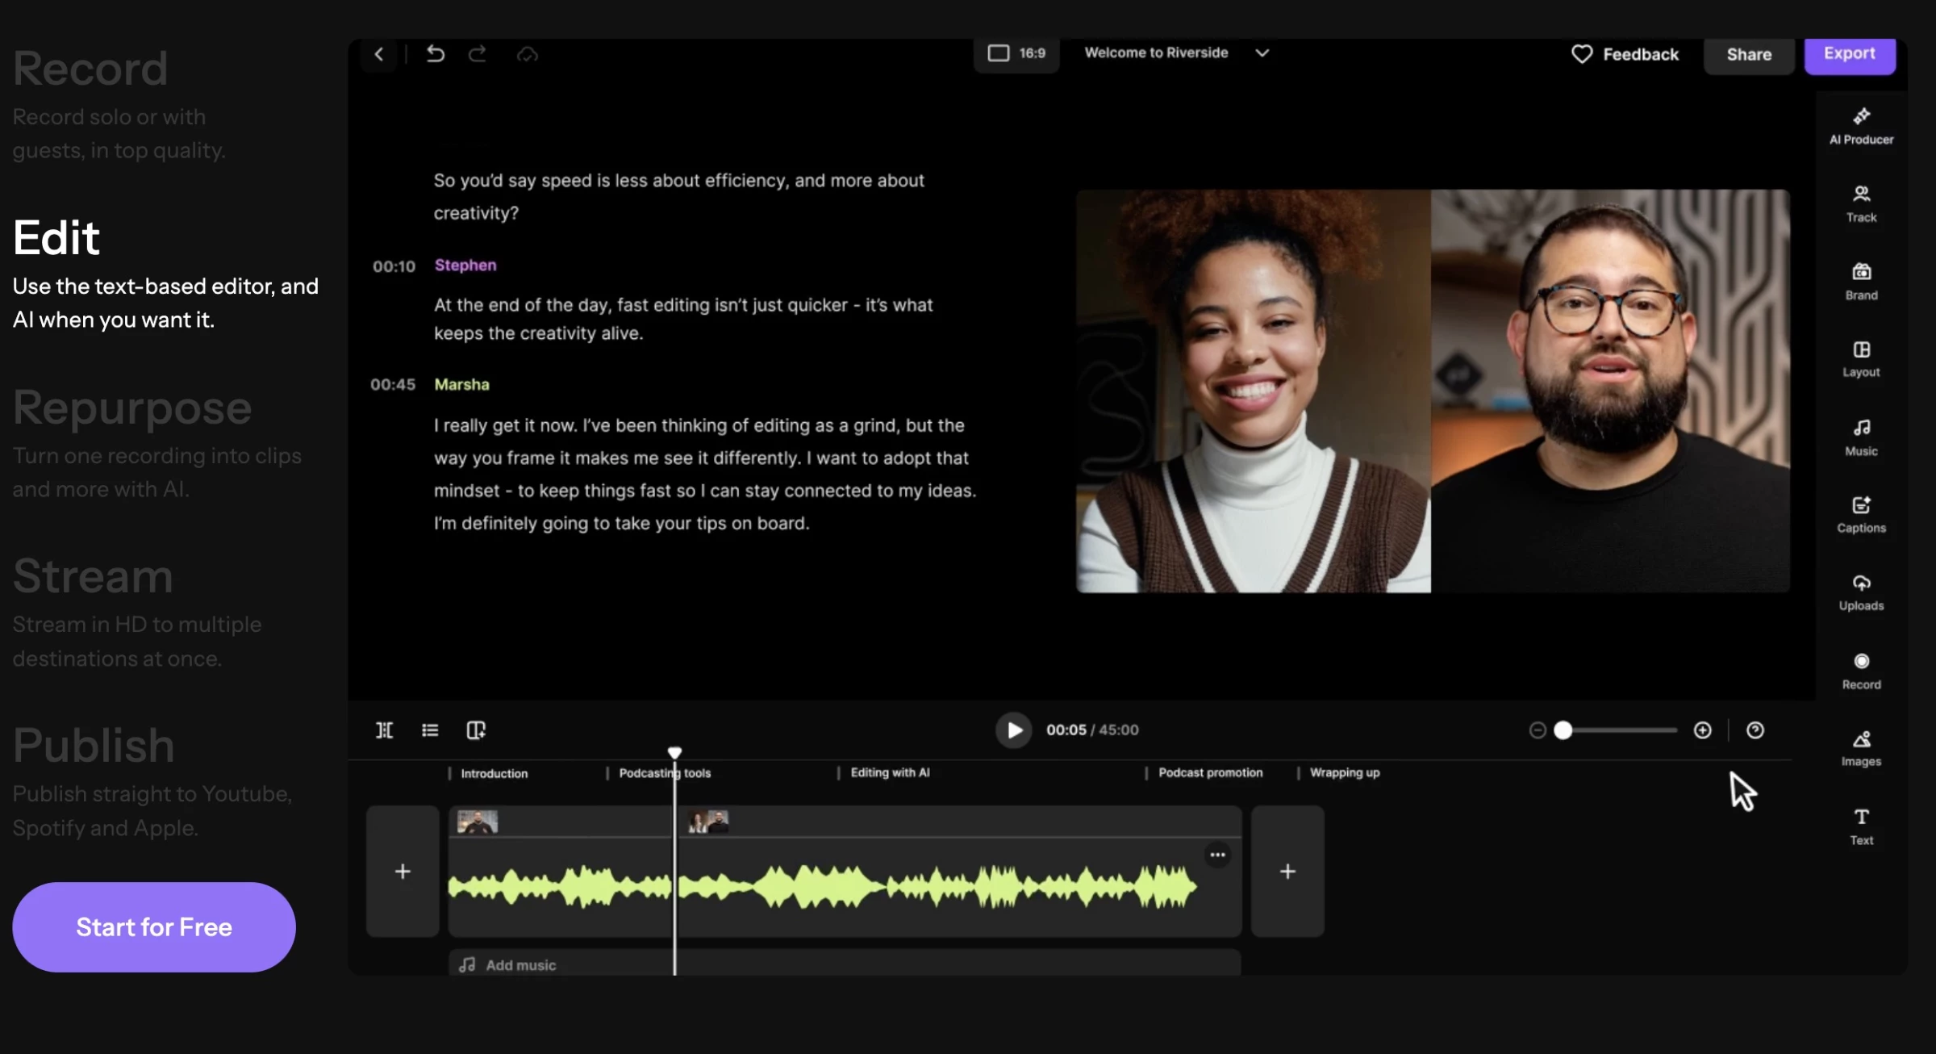Click the Share button

tap(1749, 54)
